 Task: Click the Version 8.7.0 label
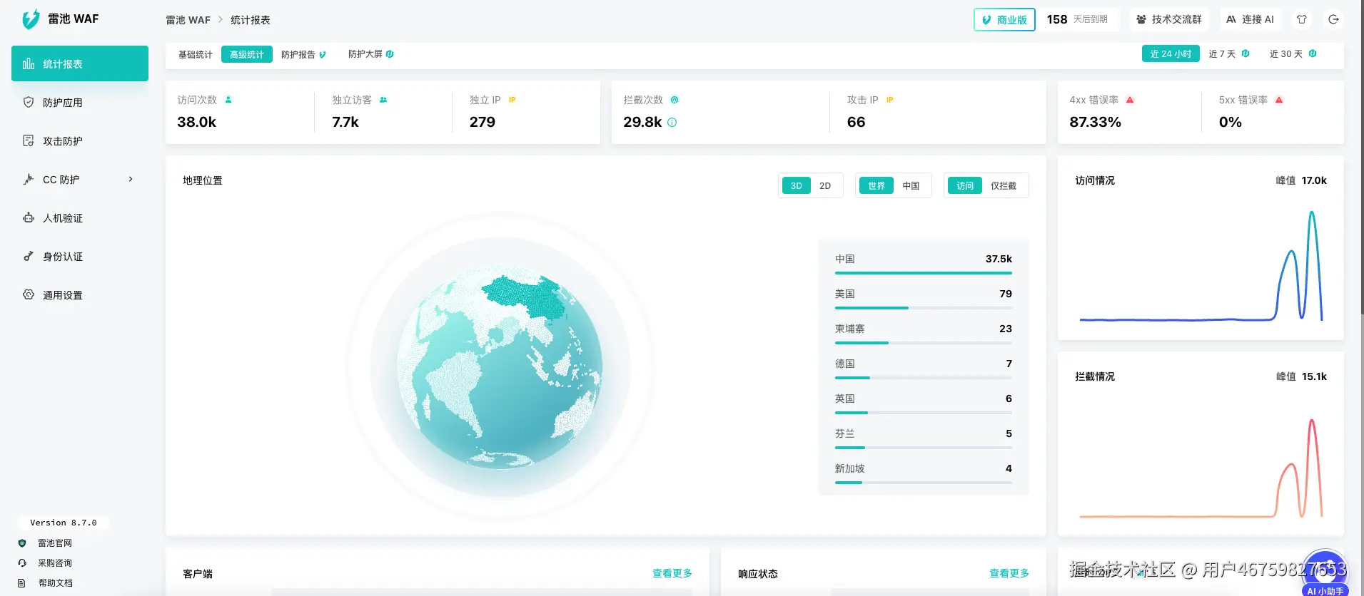click(x=64, y=523)
